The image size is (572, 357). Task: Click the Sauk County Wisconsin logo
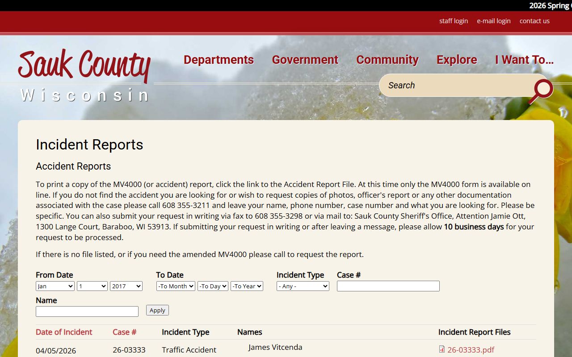[85, 76]
